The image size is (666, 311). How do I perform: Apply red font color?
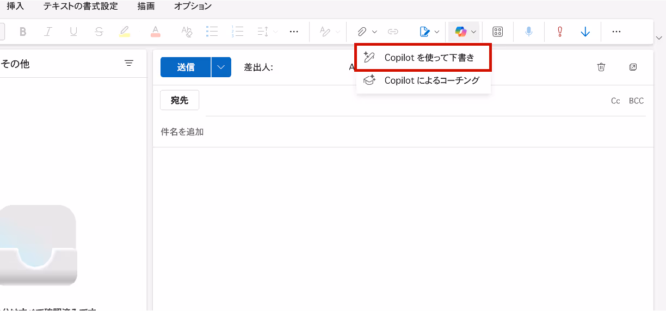click(156, 32)
